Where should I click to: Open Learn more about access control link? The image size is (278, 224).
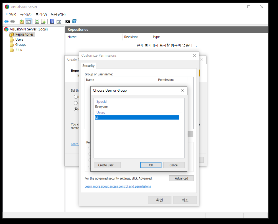pyautogui.click(x=118, y=186)
